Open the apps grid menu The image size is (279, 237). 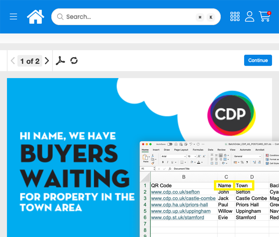(235, 17)
